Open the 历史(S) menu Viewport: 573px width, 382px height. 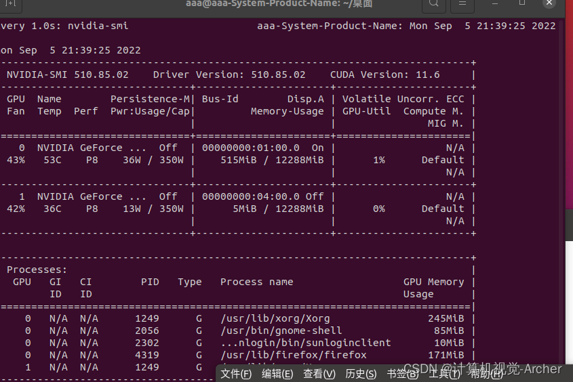tap(361, 374)
